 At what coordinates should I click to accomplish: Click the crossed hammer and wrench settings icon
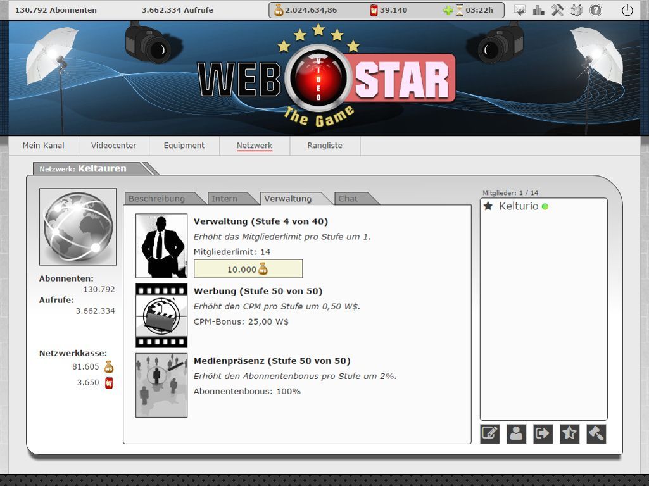point(557,10)
